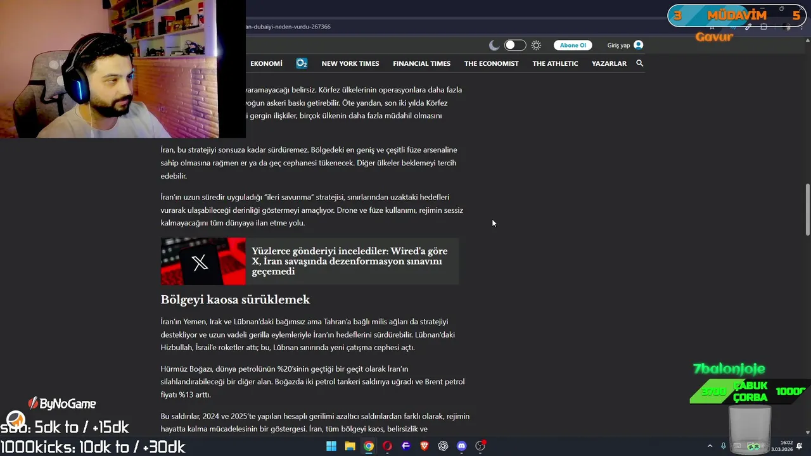Click the Abone Ol subscribe button

coord(573,45)
